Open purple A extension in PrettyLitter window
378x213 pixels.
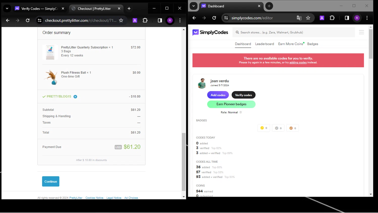(135, 20)
